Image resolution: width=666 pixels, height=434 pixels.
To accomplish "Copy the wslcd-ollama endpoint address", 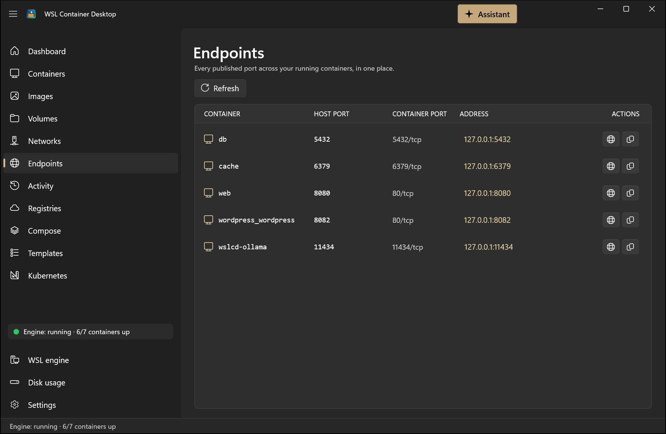I will click(x=630, y=247).
